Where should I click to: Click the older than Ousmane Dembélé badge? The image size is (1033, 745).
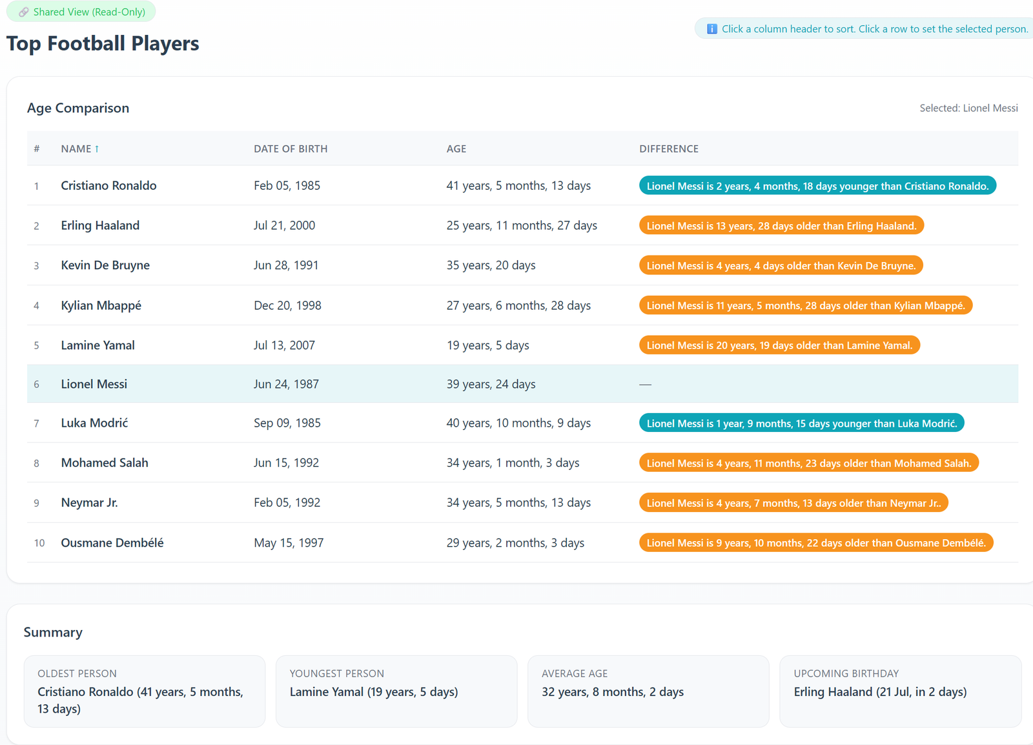tap(816, 543)
